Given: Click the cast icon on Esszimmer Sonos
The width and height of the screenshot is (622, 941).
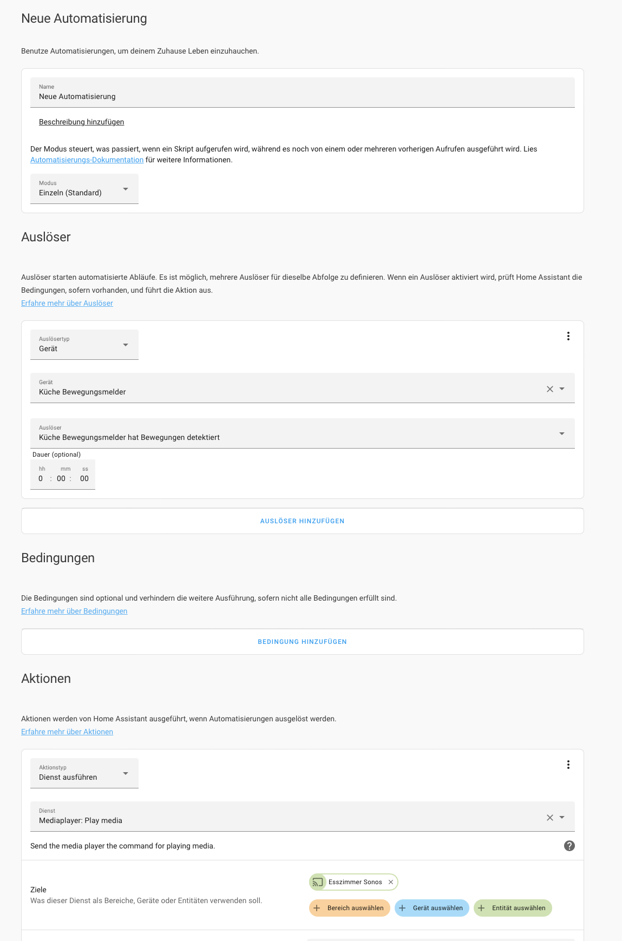Looking at the screenshot, I should point(318,882).
